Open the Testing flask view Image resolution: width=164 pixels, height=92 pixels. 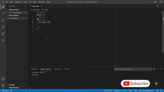pyautogui.click(x=3, y=40)
